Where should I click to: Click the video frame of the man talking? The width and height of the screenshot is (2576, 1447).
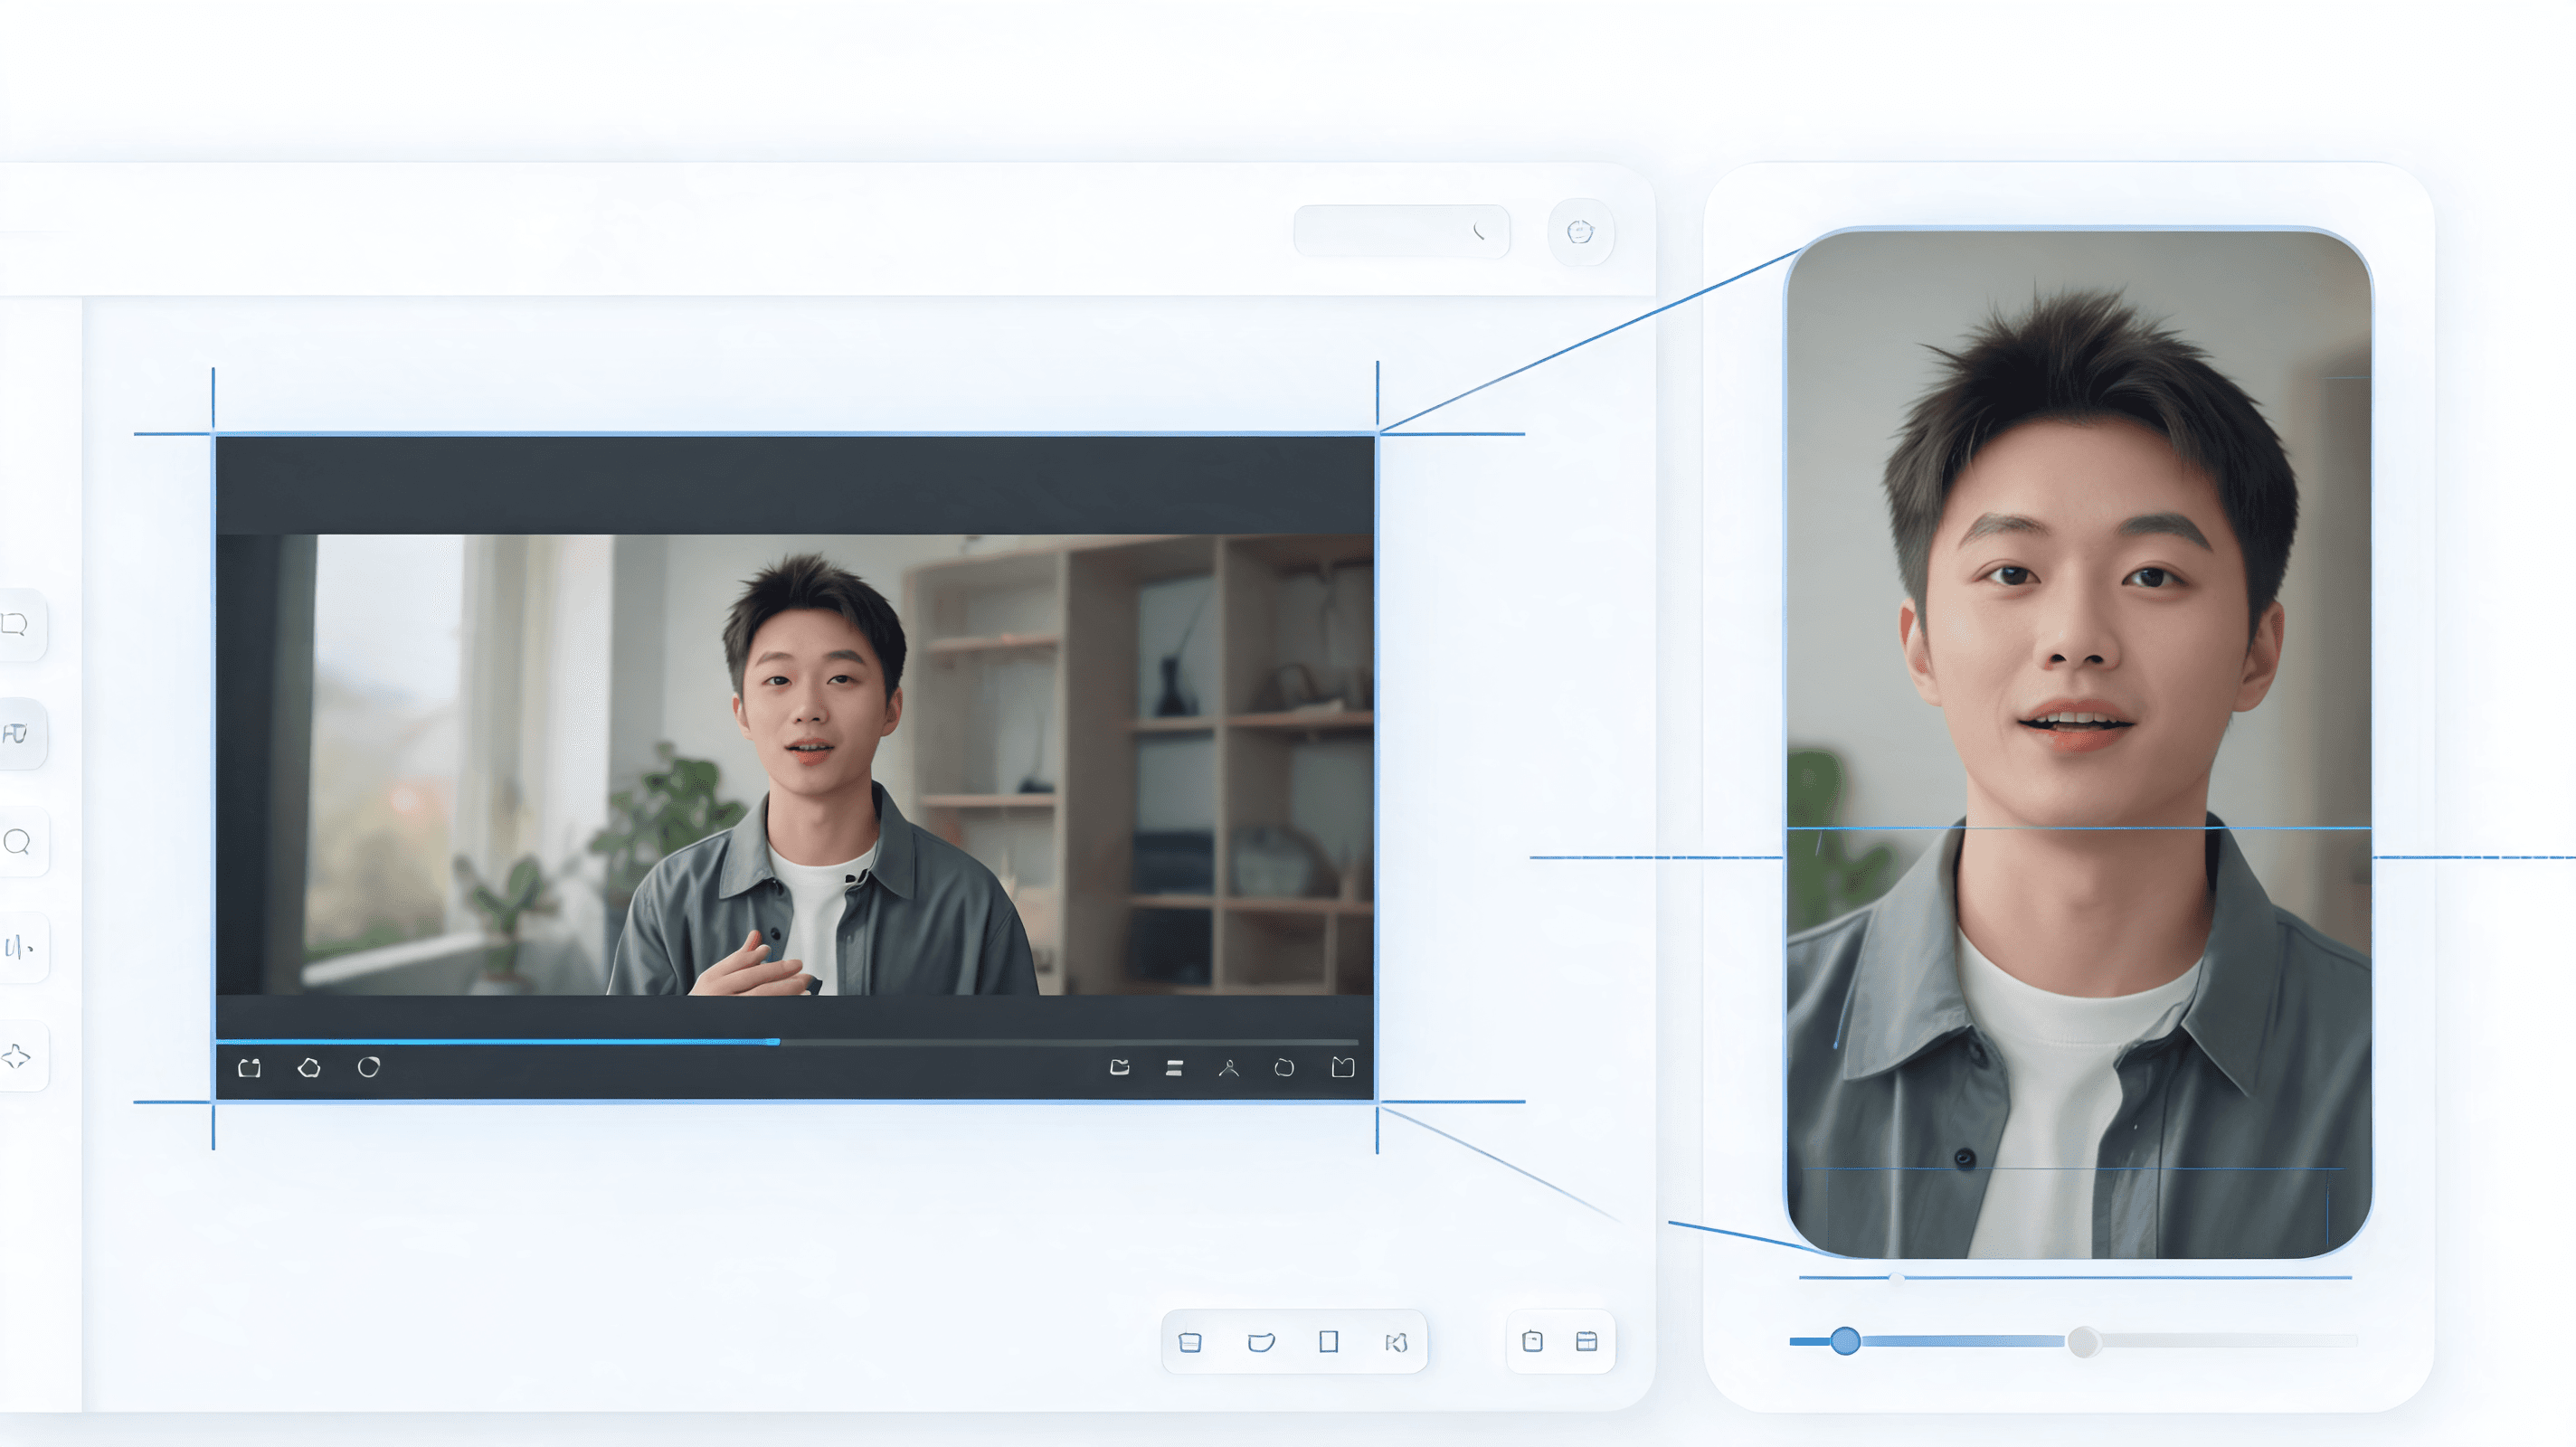click(795, 765)
